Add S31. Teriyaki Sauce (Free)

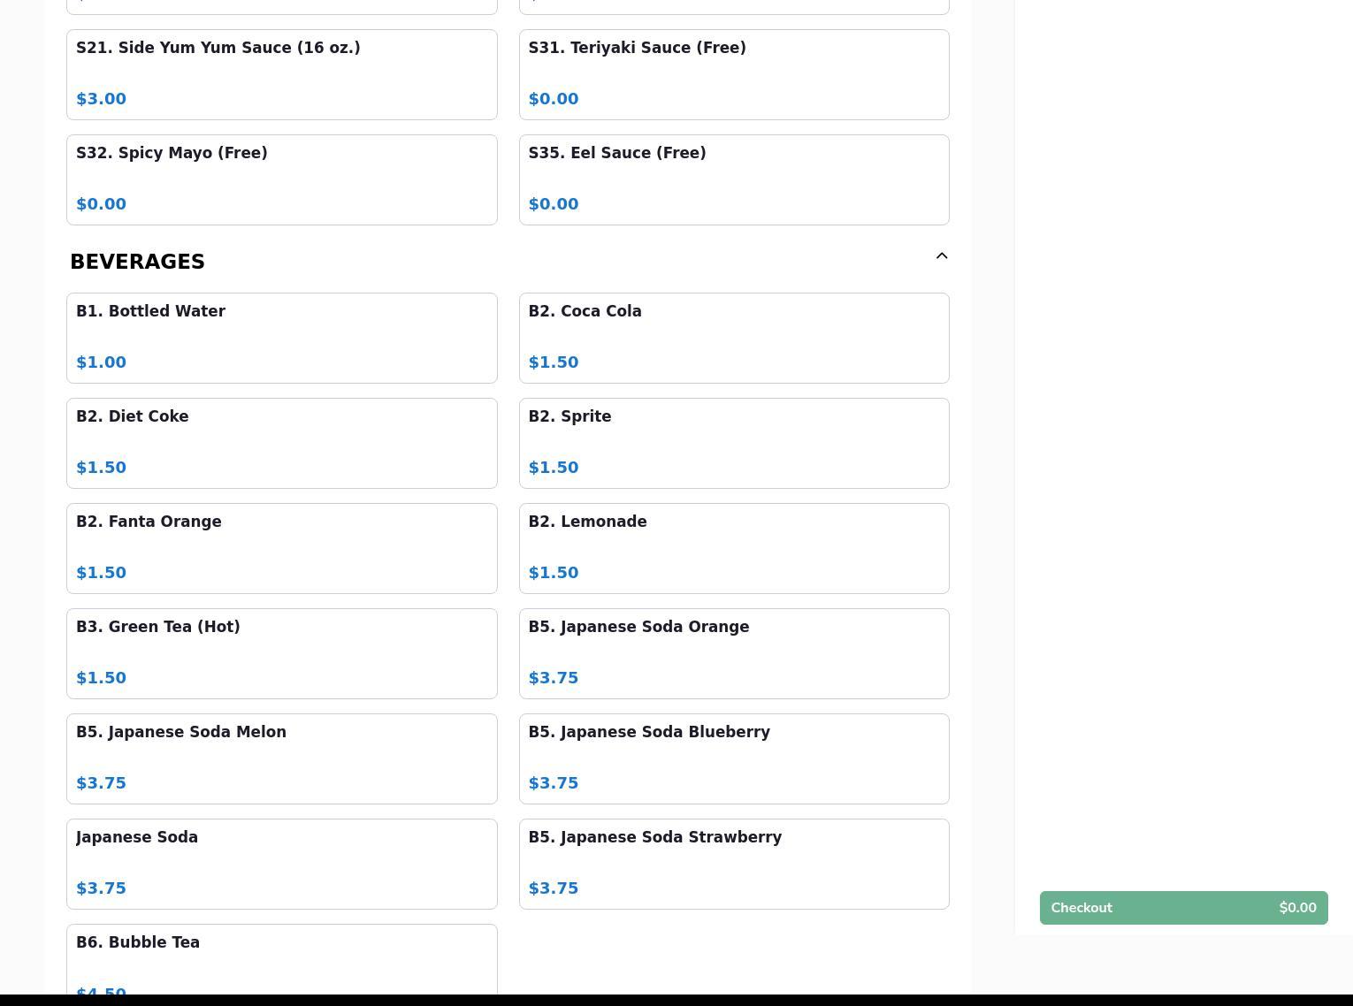[733, 74]
